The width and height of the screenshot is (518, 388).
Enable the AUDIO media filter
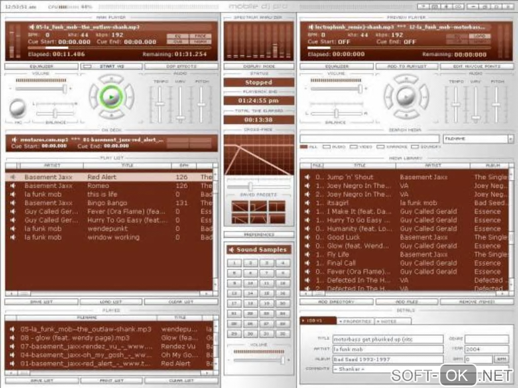(x=327, y=147)
